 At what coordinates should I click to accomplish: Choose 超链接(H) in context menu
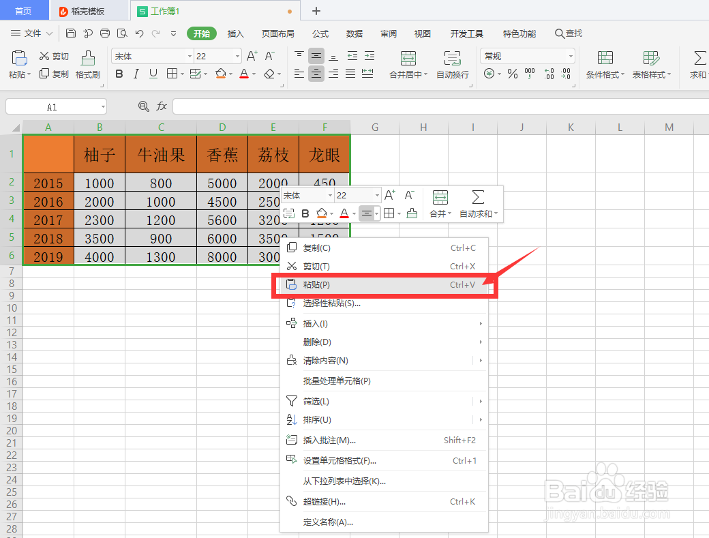click(384, 501)
